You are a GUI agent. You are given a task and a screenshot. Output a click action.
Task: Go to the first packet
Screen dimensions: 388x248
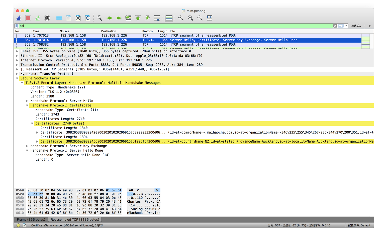[138, 18]
